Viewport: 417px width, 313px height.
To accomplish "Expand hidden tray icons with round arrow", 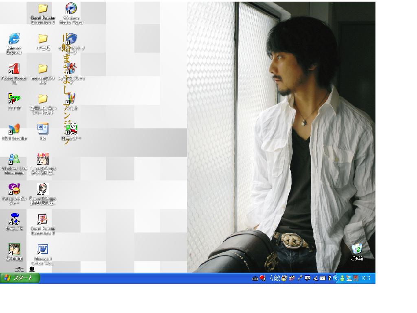I will tap(336, 278).
